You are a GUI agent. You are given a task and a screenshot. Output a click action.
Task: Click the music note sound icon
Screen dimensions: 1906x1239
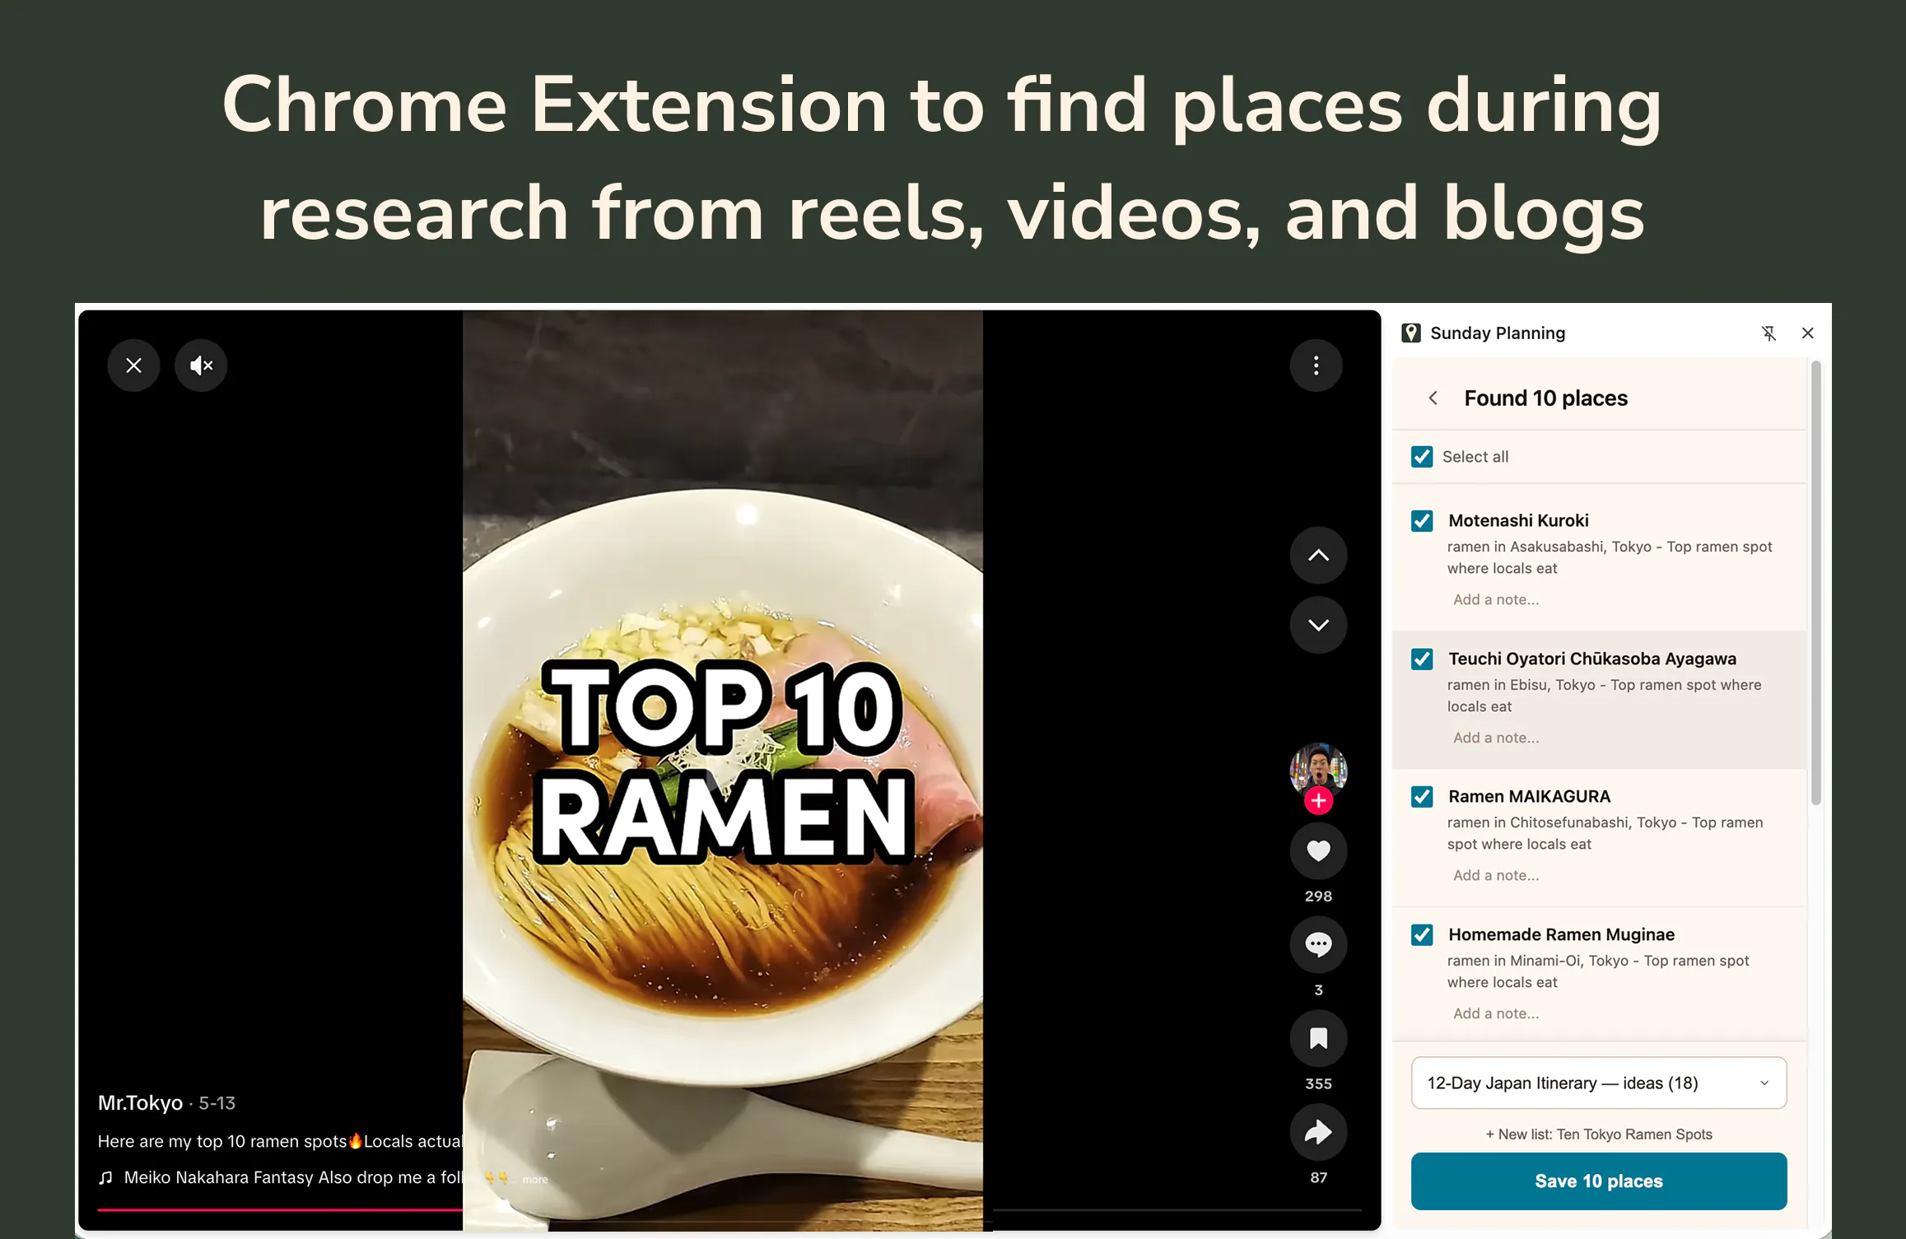105,1178
